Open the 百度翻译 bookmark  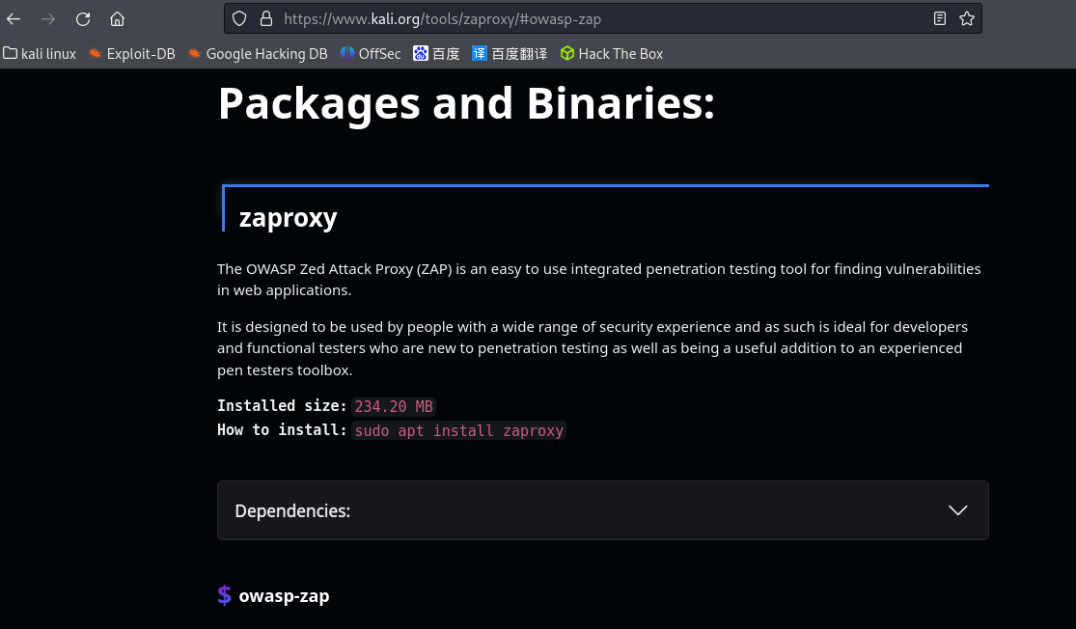(510, 53)
